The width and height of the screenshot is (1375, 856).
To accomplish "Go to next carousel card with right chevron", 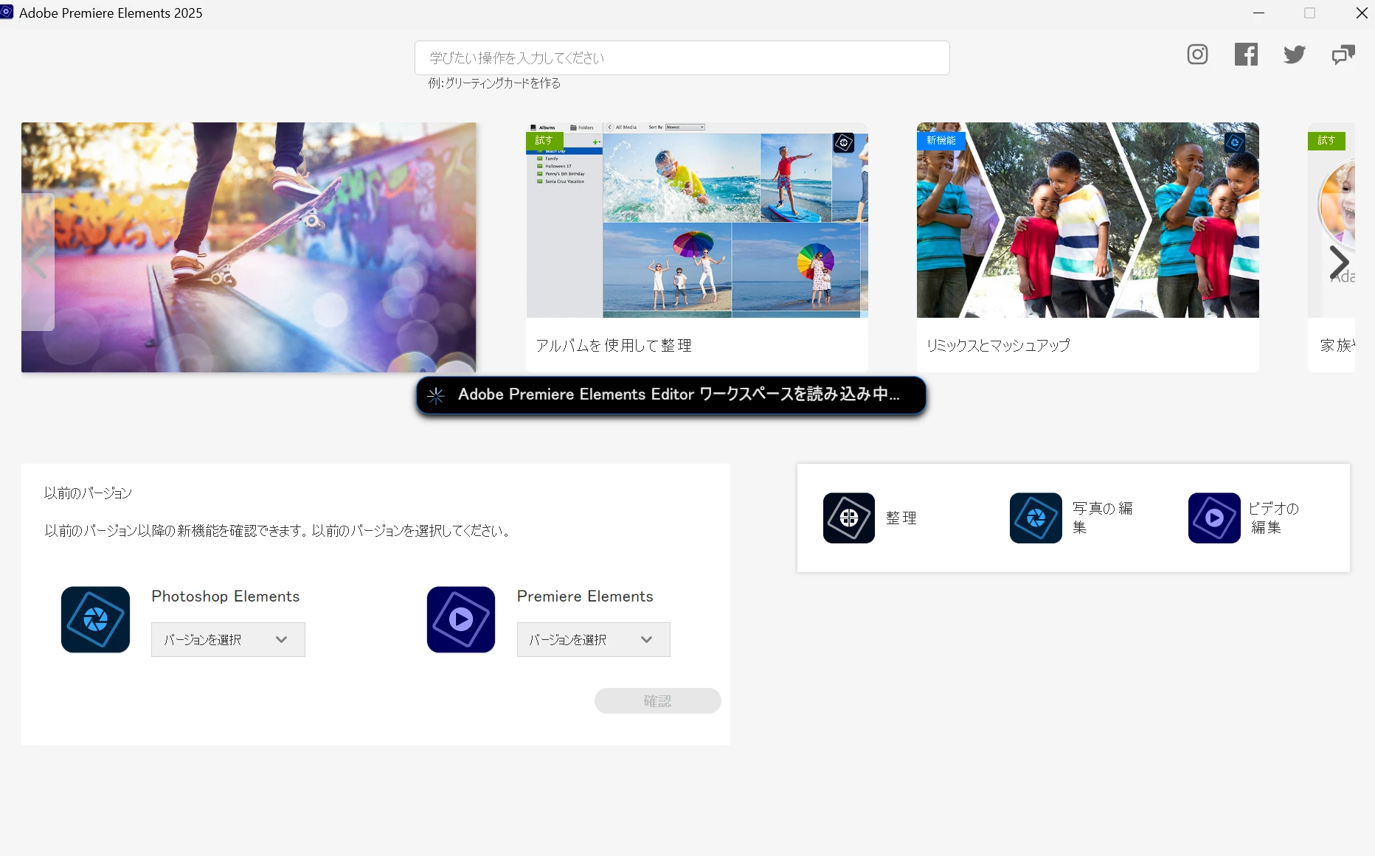I will tap(1339, 262).
